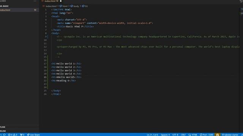Viewport: 243px width, 136px height.
Task: Click the file icon on index.html tab
Action: click(x=43, y=1)
